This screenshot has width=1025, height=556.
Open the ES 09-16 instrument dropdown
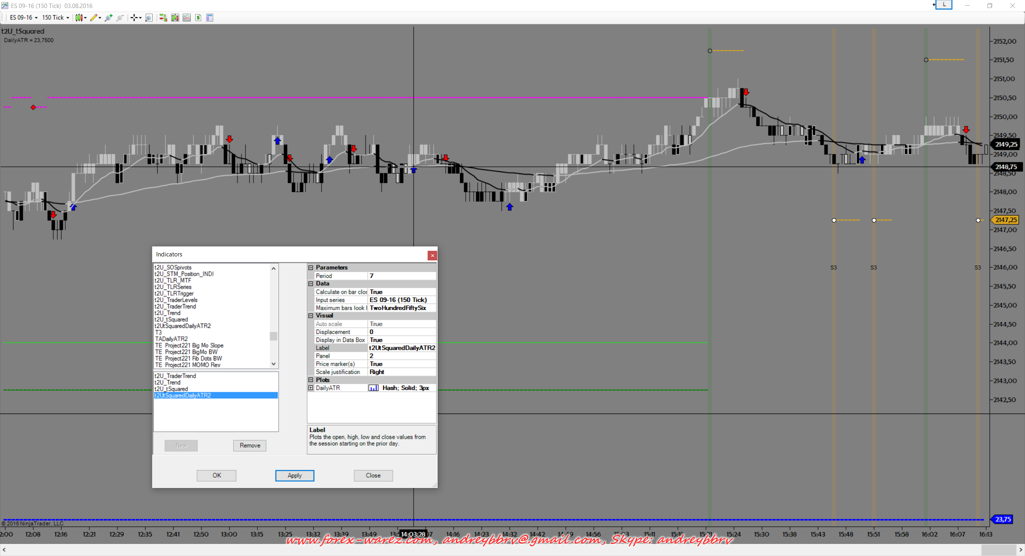24,18
